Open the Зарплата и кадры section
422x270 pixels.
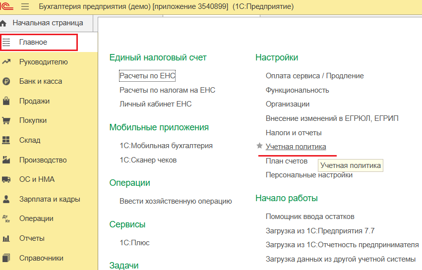(50, 199)
